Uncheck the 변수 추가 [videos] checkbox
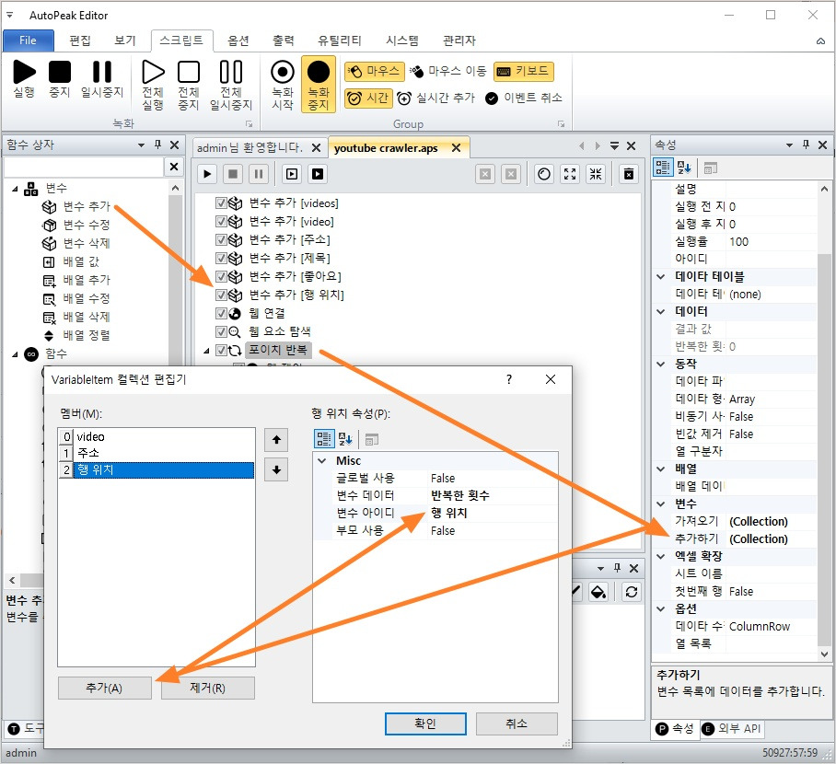Screen dimensions: 836x764 coord(221,203)
